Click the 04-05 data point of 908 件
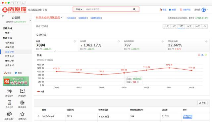This screenshot has height=122, width=212. (124, 73)
